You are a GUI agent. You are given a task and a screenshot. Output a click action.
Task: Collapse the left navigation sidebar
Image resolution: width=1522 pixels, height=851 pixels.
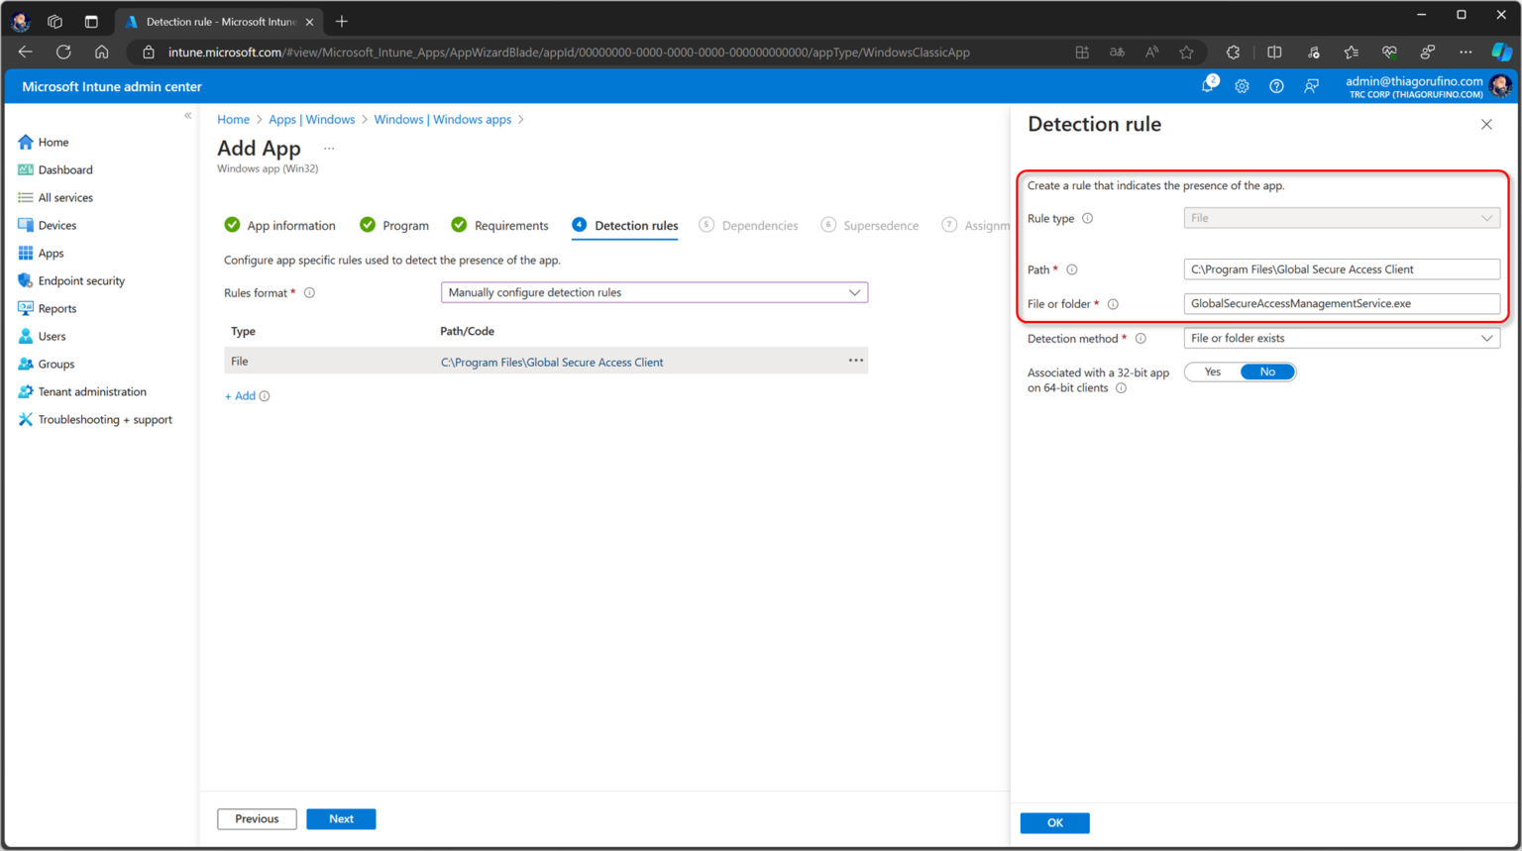point(187,116)
